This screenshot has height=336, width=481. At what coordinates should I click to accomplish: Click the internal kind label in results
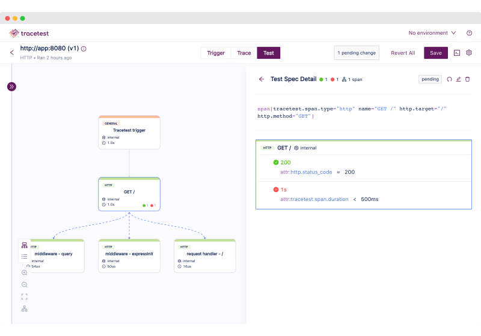coord(308,148)
